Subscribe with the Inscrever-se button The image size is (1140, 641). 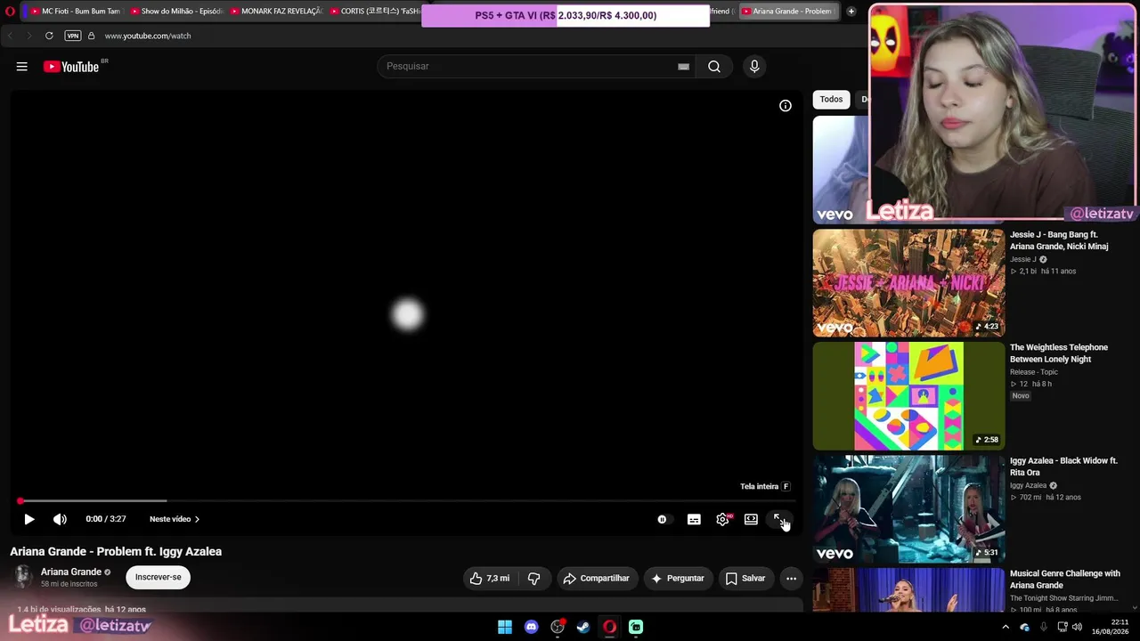click(158, 577)
